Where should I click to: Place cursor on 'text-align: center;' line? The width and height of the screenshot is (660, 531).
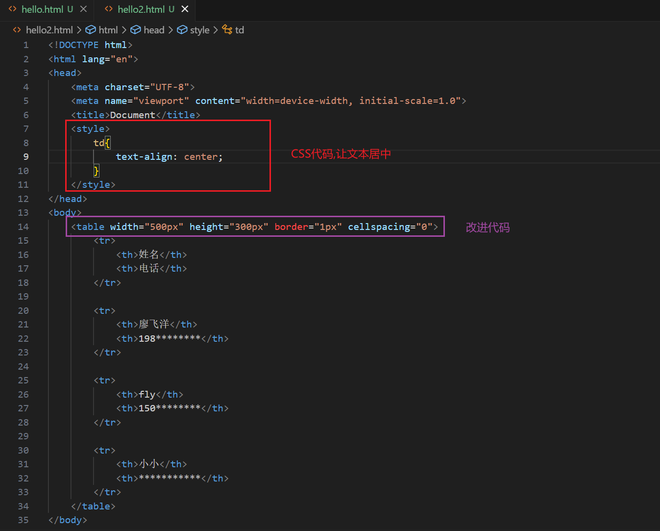[169, 157]
